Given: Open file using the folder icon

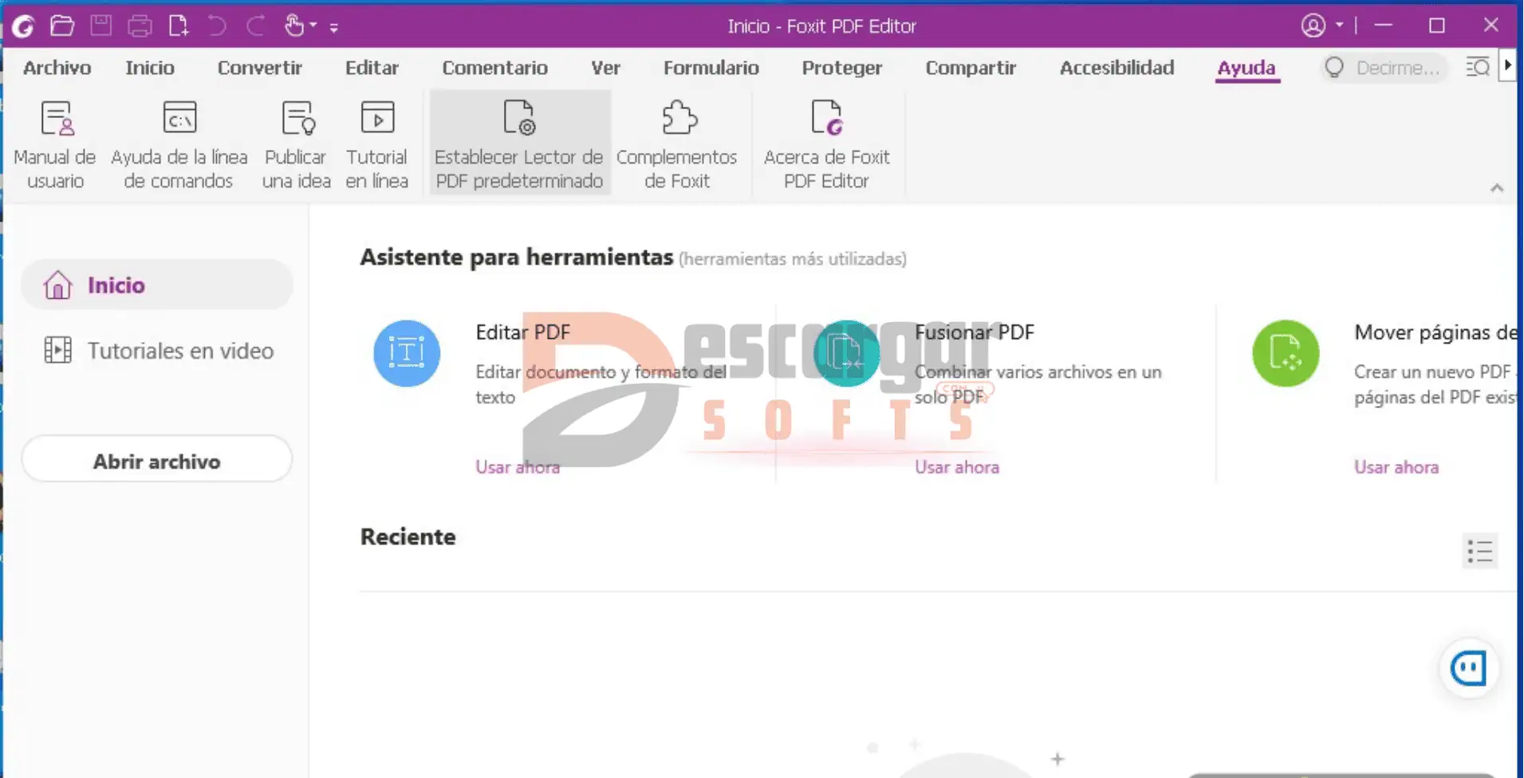Looking at the screenshot, I should (x=62, y=26).
